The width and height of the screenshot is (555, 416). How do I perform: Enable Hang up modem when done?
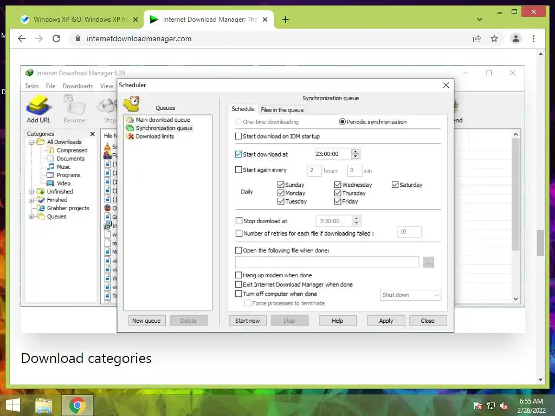coord(238,275)
